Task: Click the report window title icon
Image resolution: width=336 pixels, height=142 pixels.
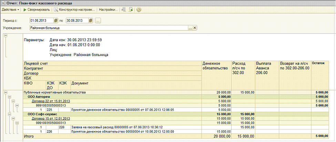Action: pyautogui.click(x=3, y=3)
